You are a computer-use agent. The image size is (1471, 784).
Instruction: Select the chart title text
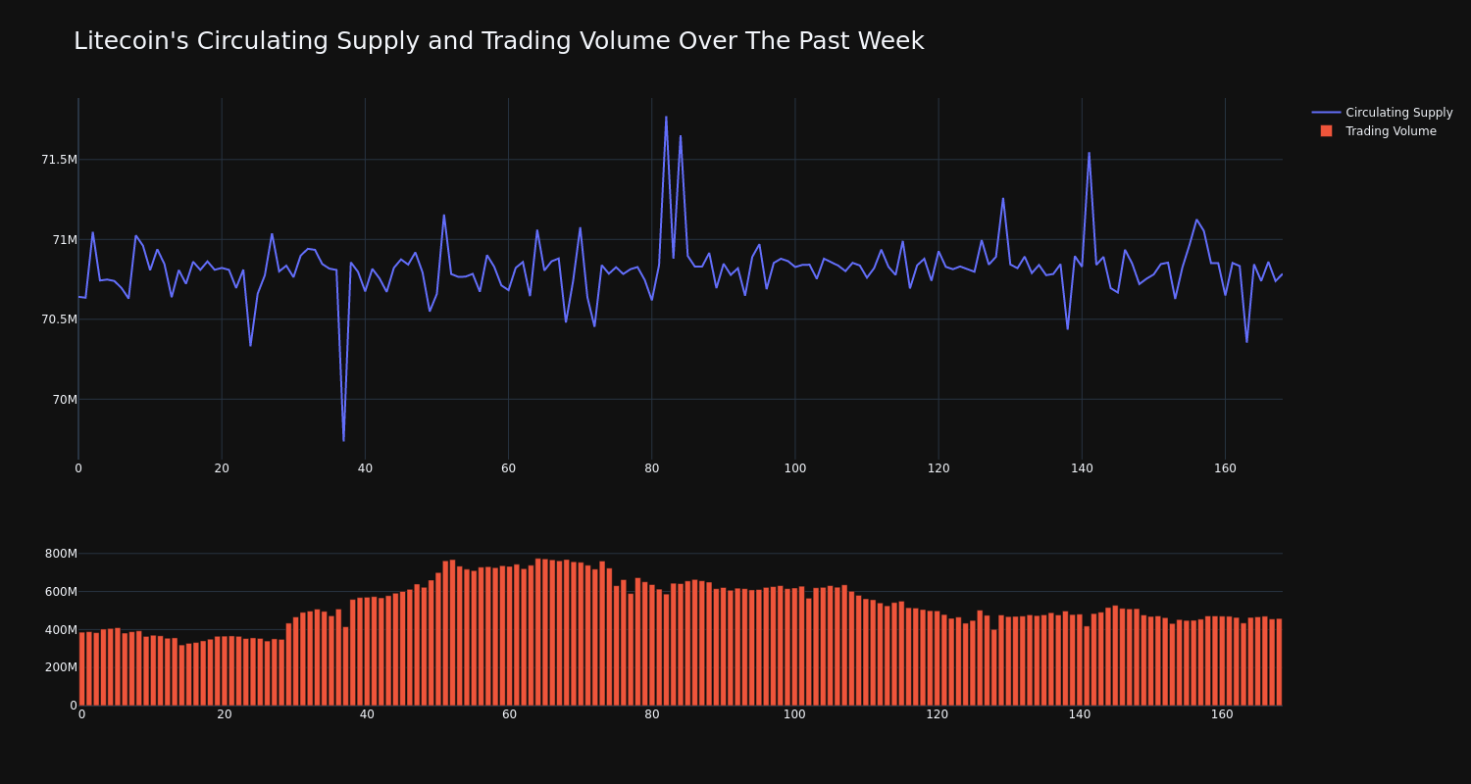498,41
